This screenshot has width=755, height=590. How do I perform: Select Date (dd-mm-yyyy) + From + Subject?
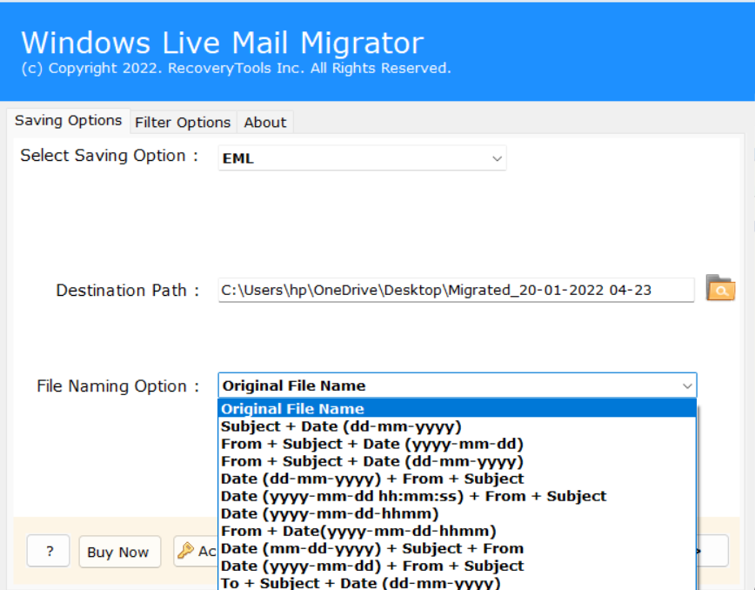click(458, 479)
